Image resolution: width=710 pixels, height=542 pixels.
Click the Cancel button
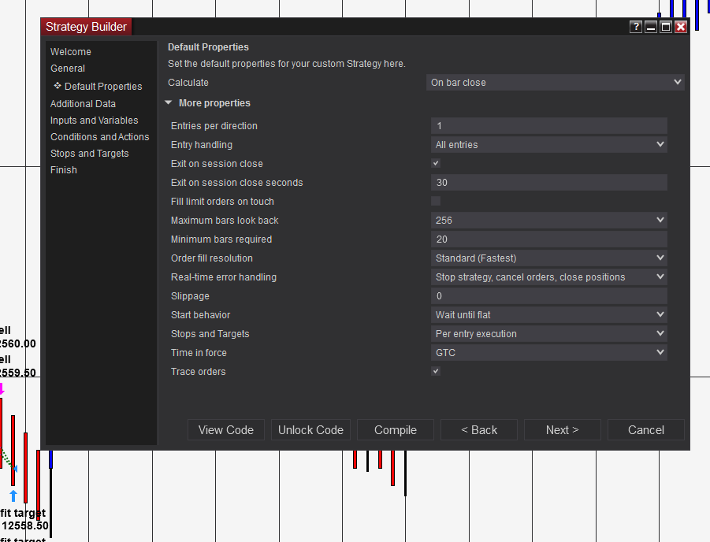click(646, 429)
